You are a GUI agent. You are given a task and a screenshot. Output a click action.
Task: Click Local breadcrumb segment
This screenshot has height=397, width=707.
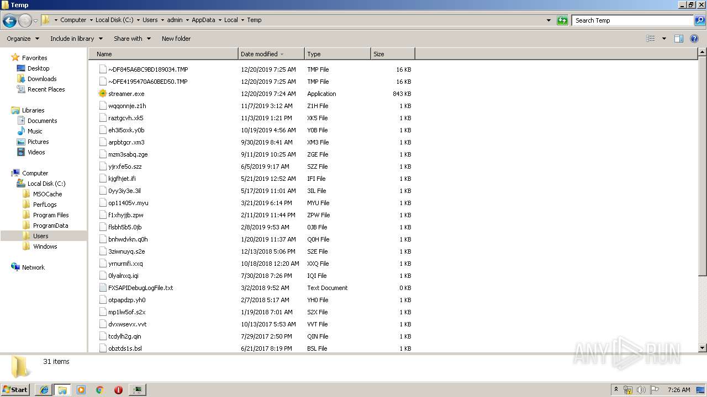[231, 20]
